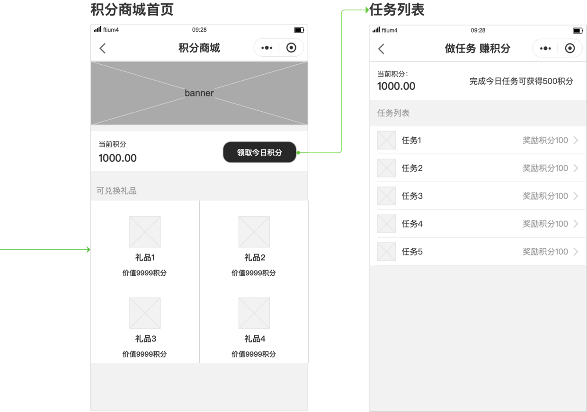This screenshot has width=587, height=412.
Task: Click the banner image placeholder
Action: pos(199,93)
